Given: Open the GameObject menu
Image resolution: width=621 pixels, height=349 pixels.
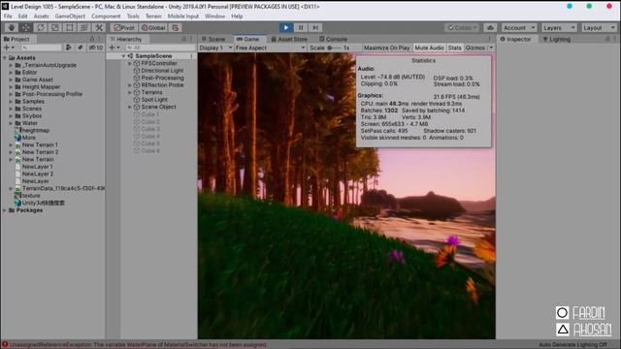Looking at the screenshot, I should [x=70, y=16].
